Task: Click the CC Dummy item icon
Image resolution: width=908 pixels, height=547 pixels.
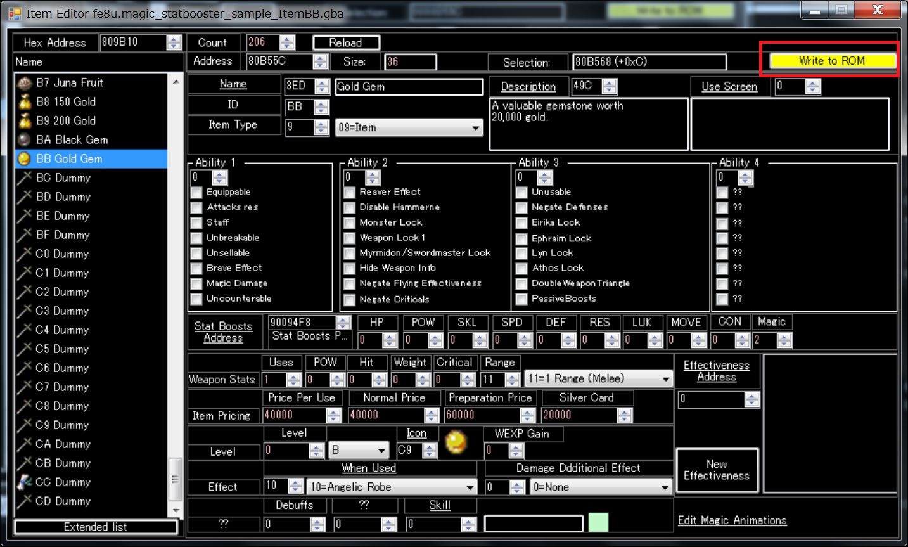Action: pos(25,482)
